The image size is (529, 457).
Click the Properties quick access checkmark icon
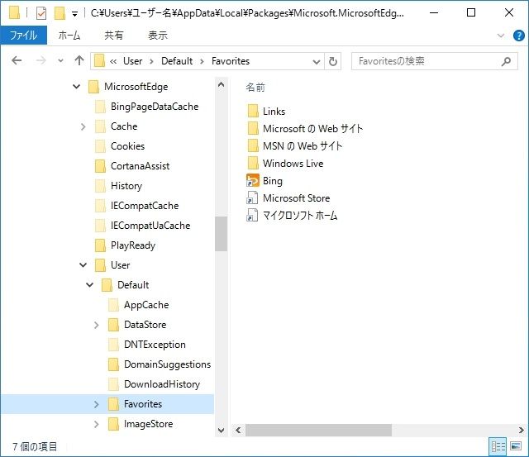click(x=41, y=13)
